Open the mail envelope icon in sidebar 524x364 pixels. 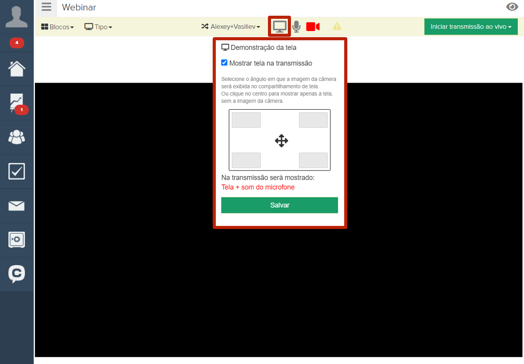(17, 205)
